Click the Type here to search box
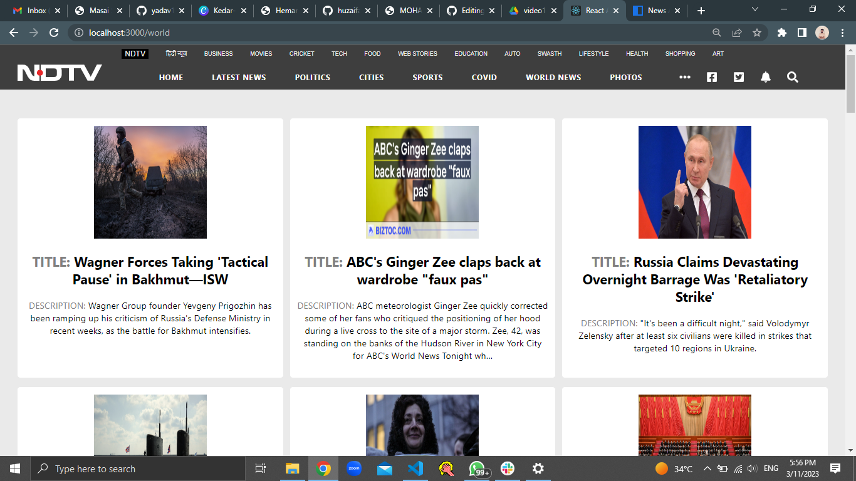 click(138, 468)
